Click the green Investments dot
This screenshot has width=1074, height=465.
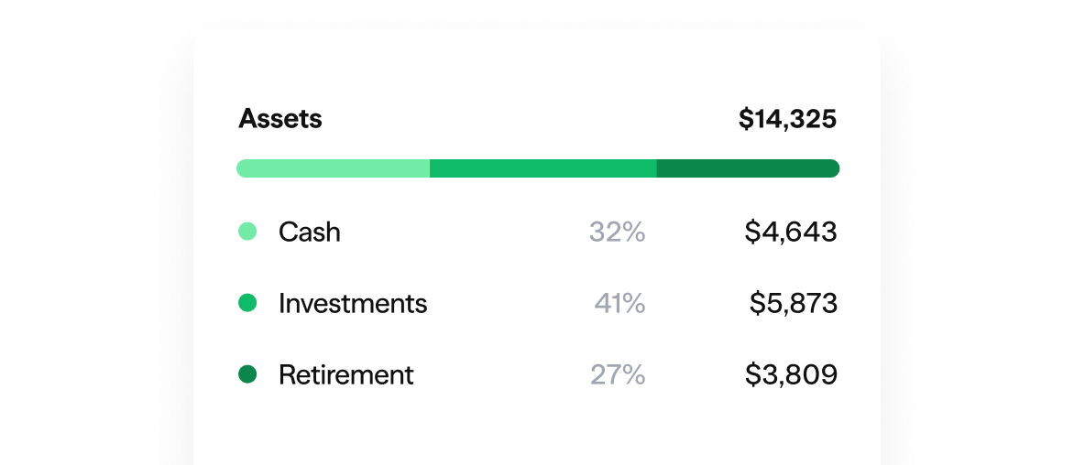click(x=247, y=303)
